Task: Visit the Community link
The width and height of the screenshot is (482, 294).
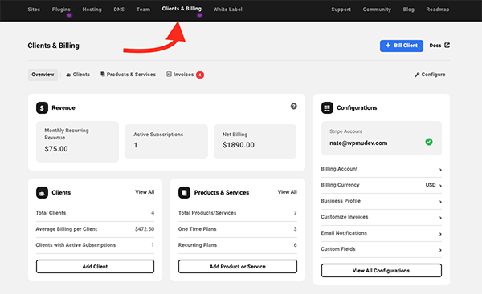Action: click(x=377, y=10)
